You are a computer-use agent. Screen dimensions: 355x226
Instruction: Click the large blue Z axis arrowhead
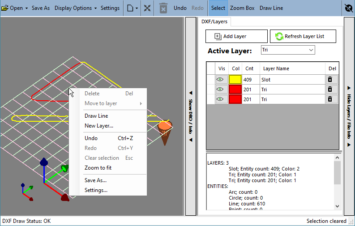(44, 162)
